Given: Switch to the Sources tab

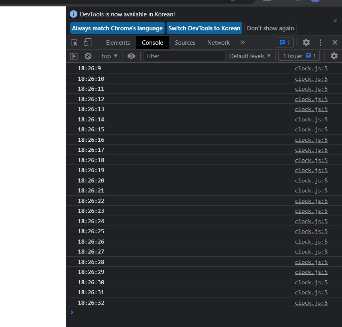Looking at the screenshot, I should coord(185,43).
